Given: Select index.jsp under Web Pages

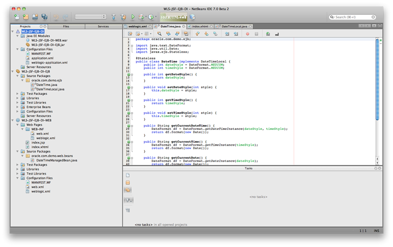Looking at the screenshot, I should [38, 142].
